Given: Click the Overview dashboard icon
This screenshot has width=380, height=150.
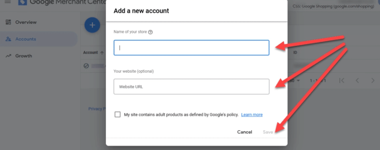Looking at the screenshot, I should [8, 22].
